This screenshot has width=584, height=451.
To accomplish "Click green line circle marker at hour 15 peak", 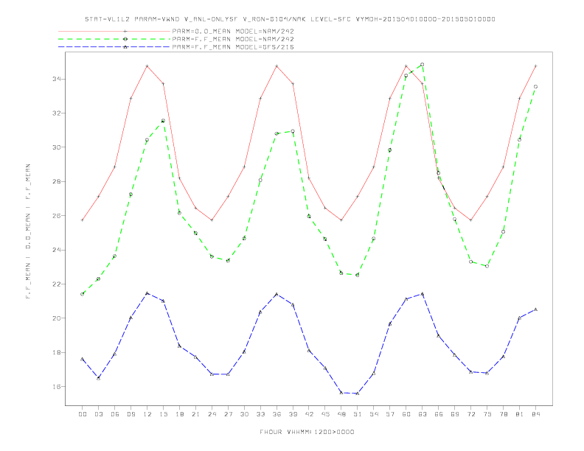I will coord(163,121).
